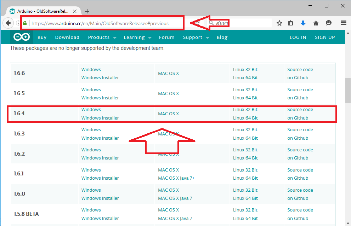Open 1.6.4 Source code on Github
Screen dimensions: 351x226
[x=300, y=114]
